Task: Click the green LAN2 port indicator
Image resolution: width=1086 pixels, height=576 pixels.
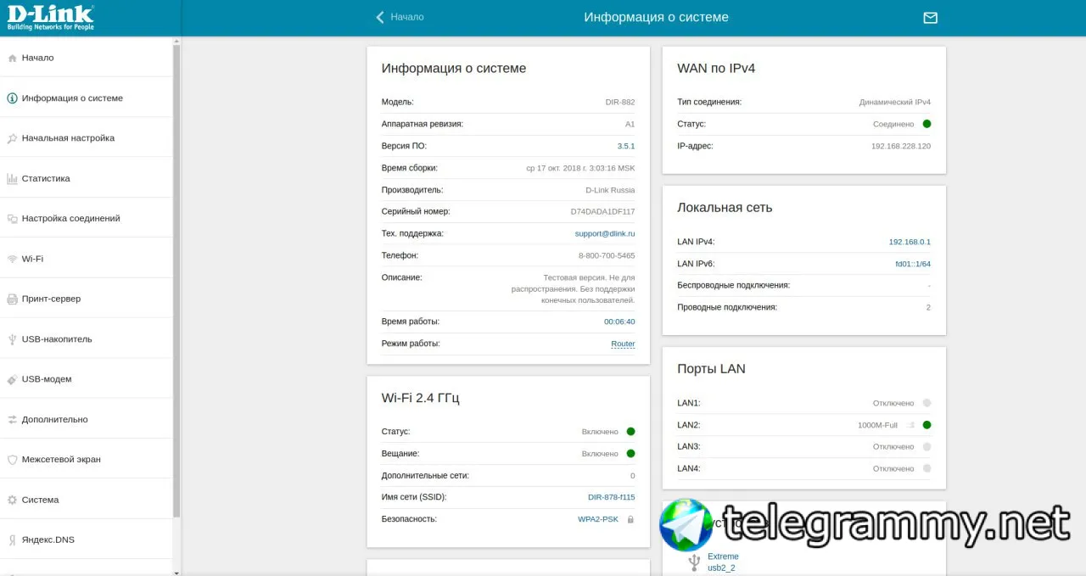Action: click(x=926, y=425)
